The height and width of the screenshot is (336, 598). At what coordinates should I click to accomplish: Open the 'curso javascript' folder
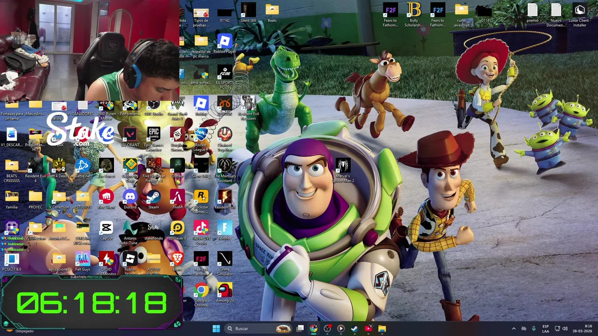[x=461, y=15]
